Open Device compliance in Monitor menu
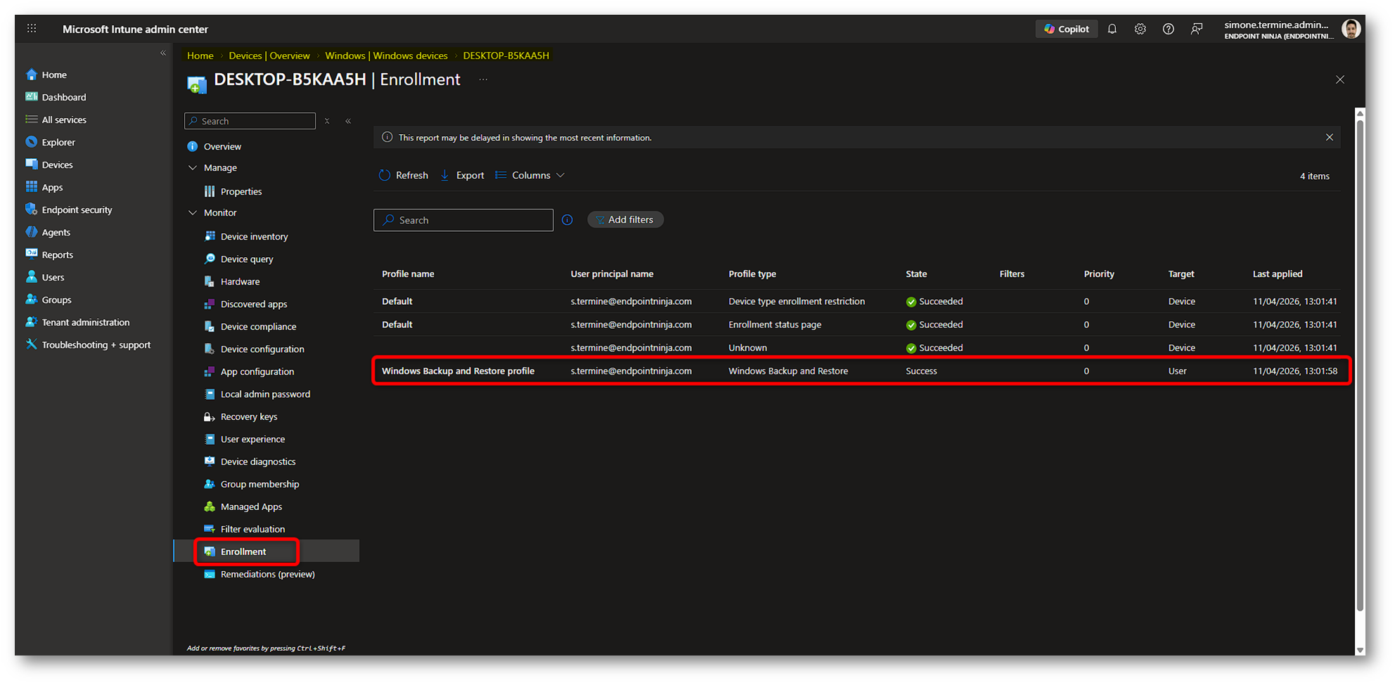 point(258,327)
